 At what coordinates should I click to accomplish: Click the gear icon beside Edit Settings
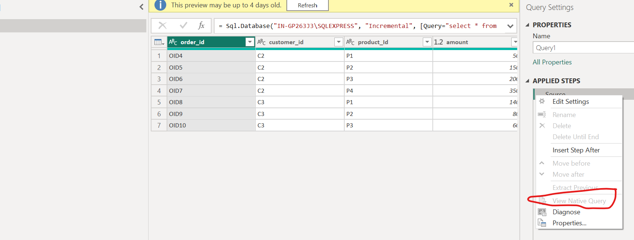pyautogui.click(x=542, y=101)
